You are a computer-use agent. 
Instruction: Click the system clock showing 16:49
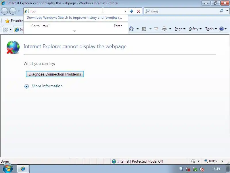[216, 169]
